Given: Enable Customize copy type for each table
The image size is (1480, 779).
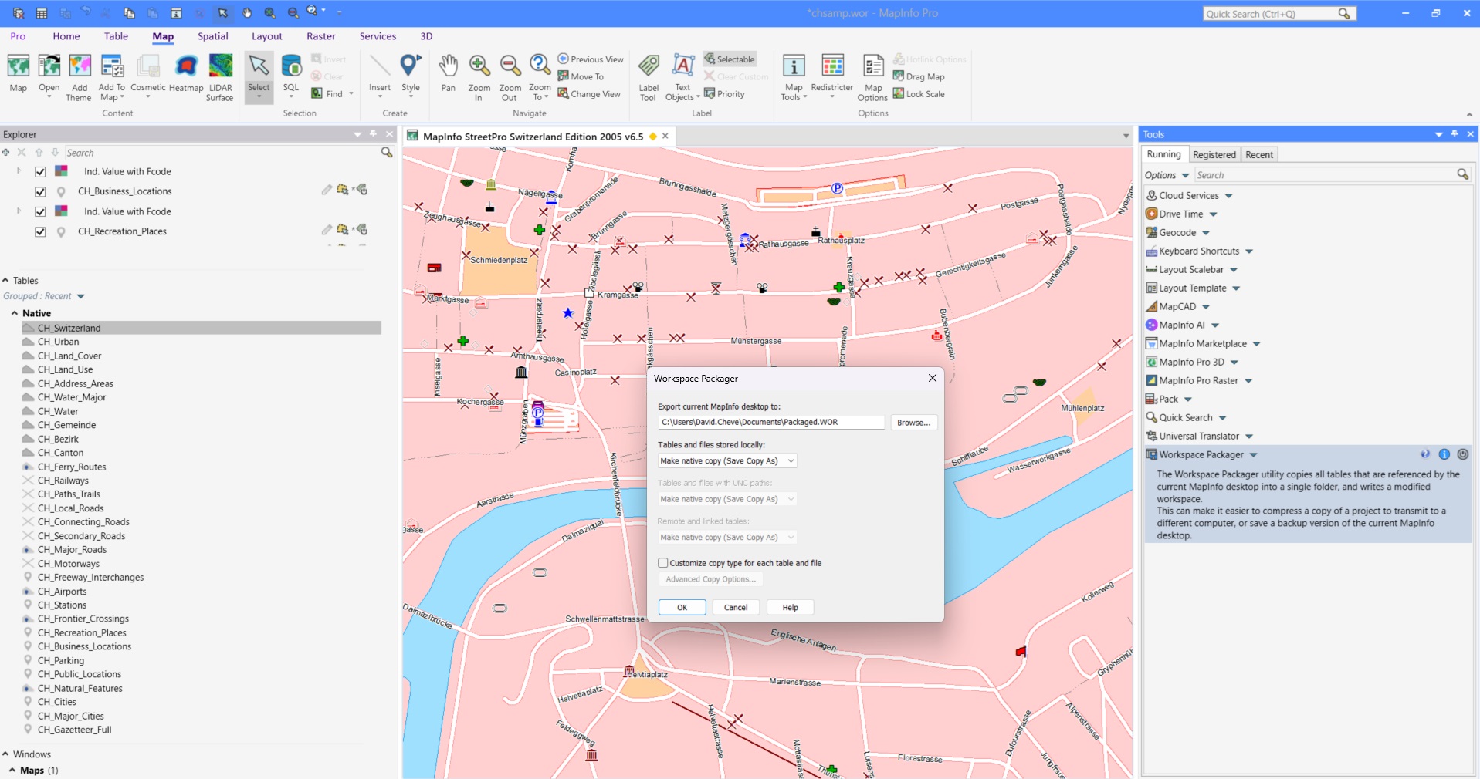Looking at the screenshot, I should pyautogui.click(x=663, y=563).
